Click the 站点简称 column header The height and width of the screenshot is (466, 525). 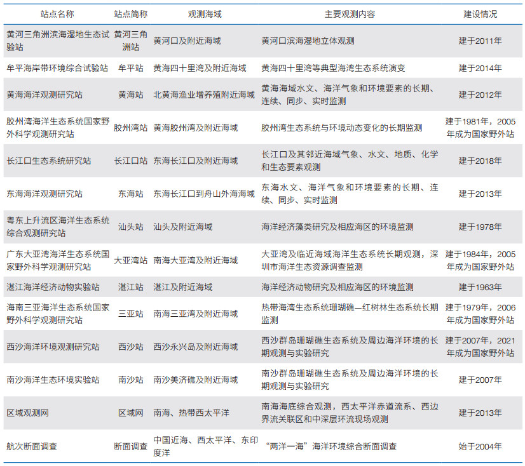pos(130,14)
